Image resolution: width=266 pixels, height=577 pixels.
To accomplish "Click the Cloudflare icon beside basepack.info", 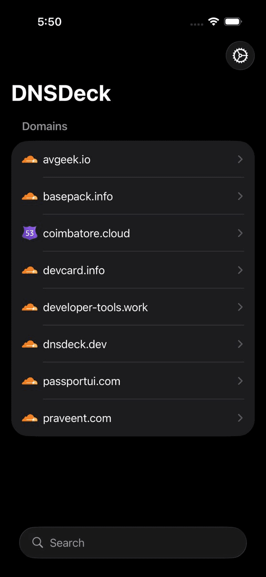I will click(x=30, y=196).
